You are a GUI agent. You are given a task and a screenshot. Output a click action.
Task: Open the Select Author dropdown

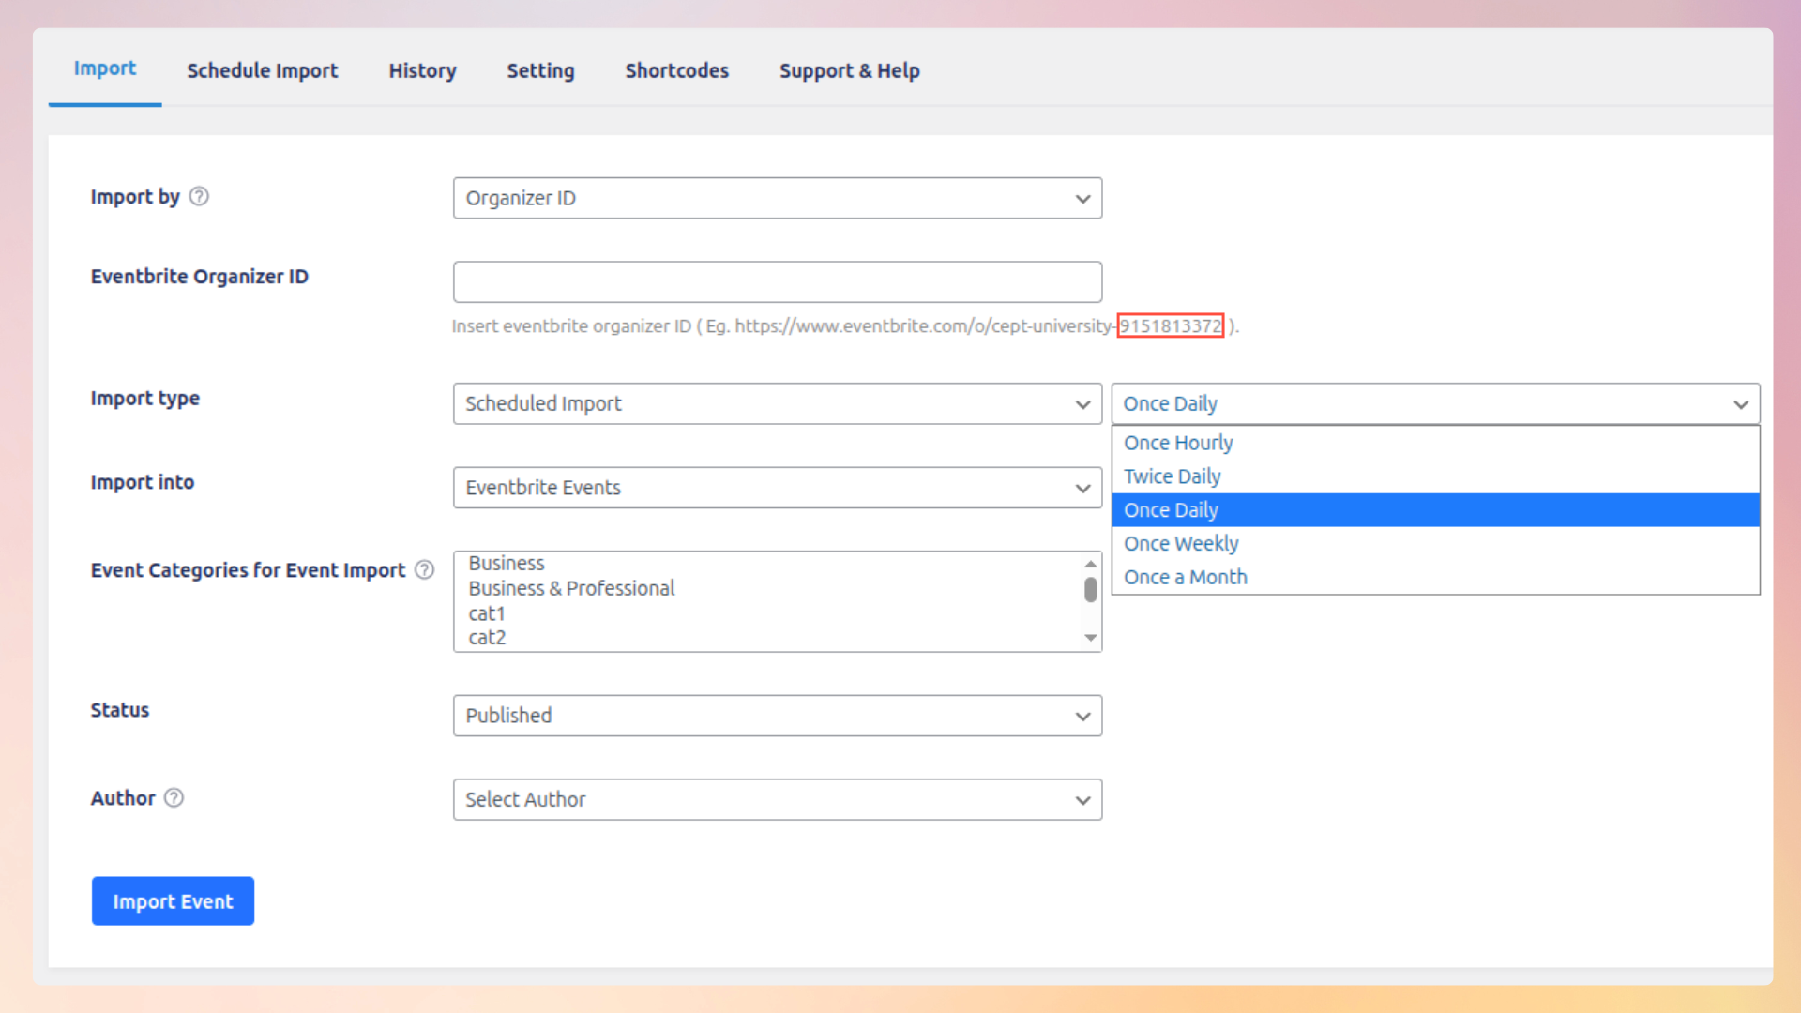pyautogui.click(x=777, y=799)
